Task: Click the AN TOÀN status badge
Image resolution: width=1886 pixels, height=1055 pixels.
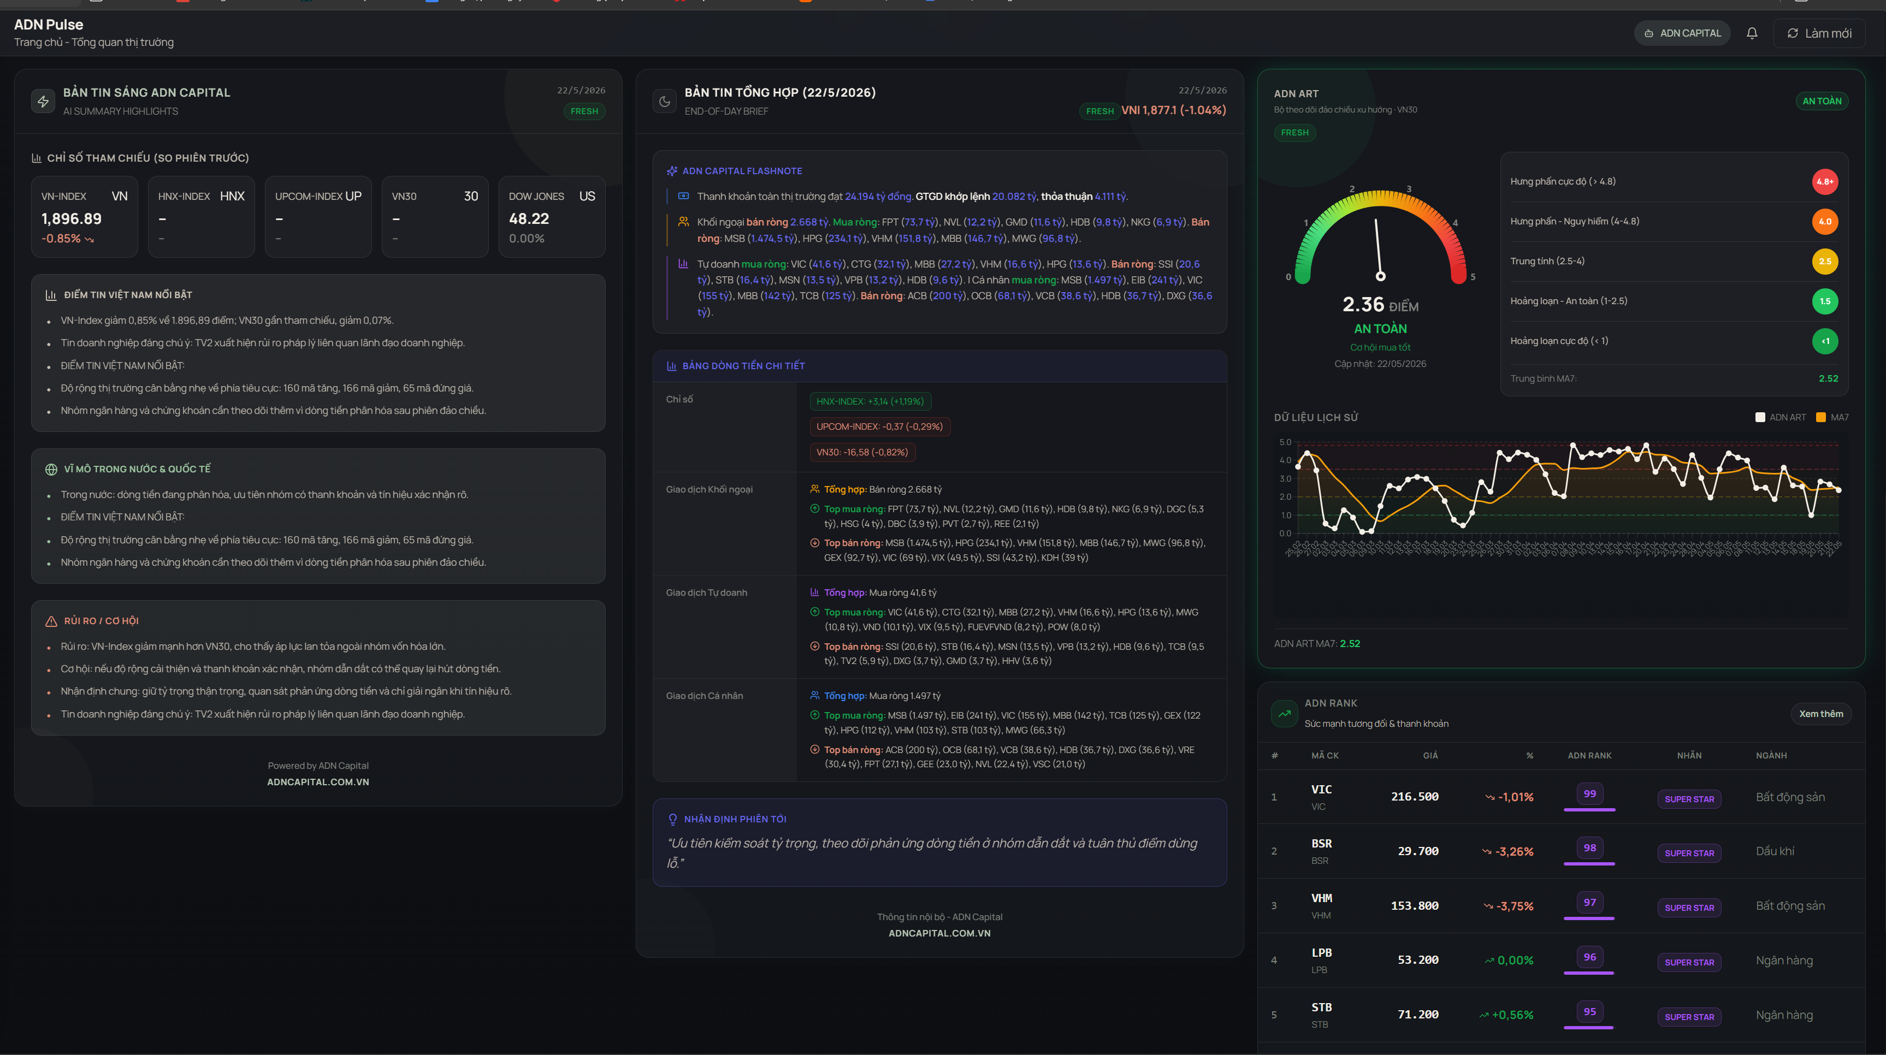Action: click(x=1822, y=101)
